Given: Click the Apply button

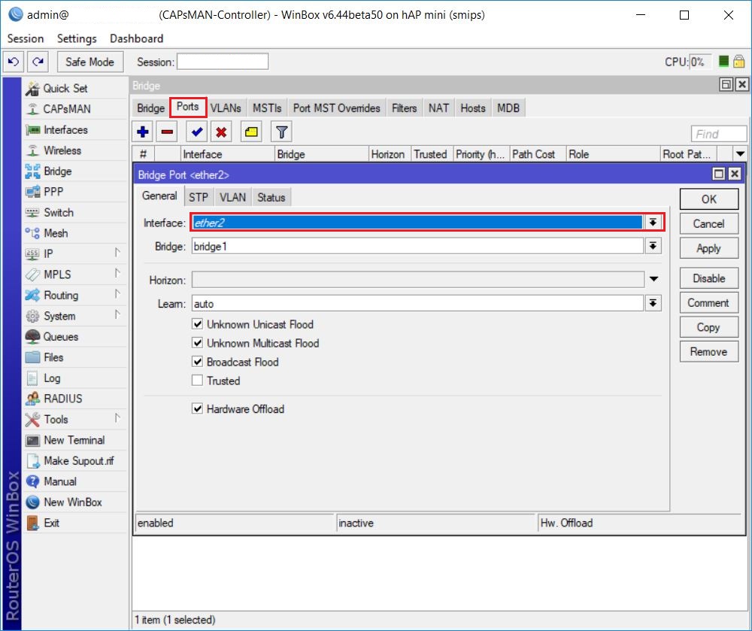Looking at the screenshot, I should tap(709, 248).
